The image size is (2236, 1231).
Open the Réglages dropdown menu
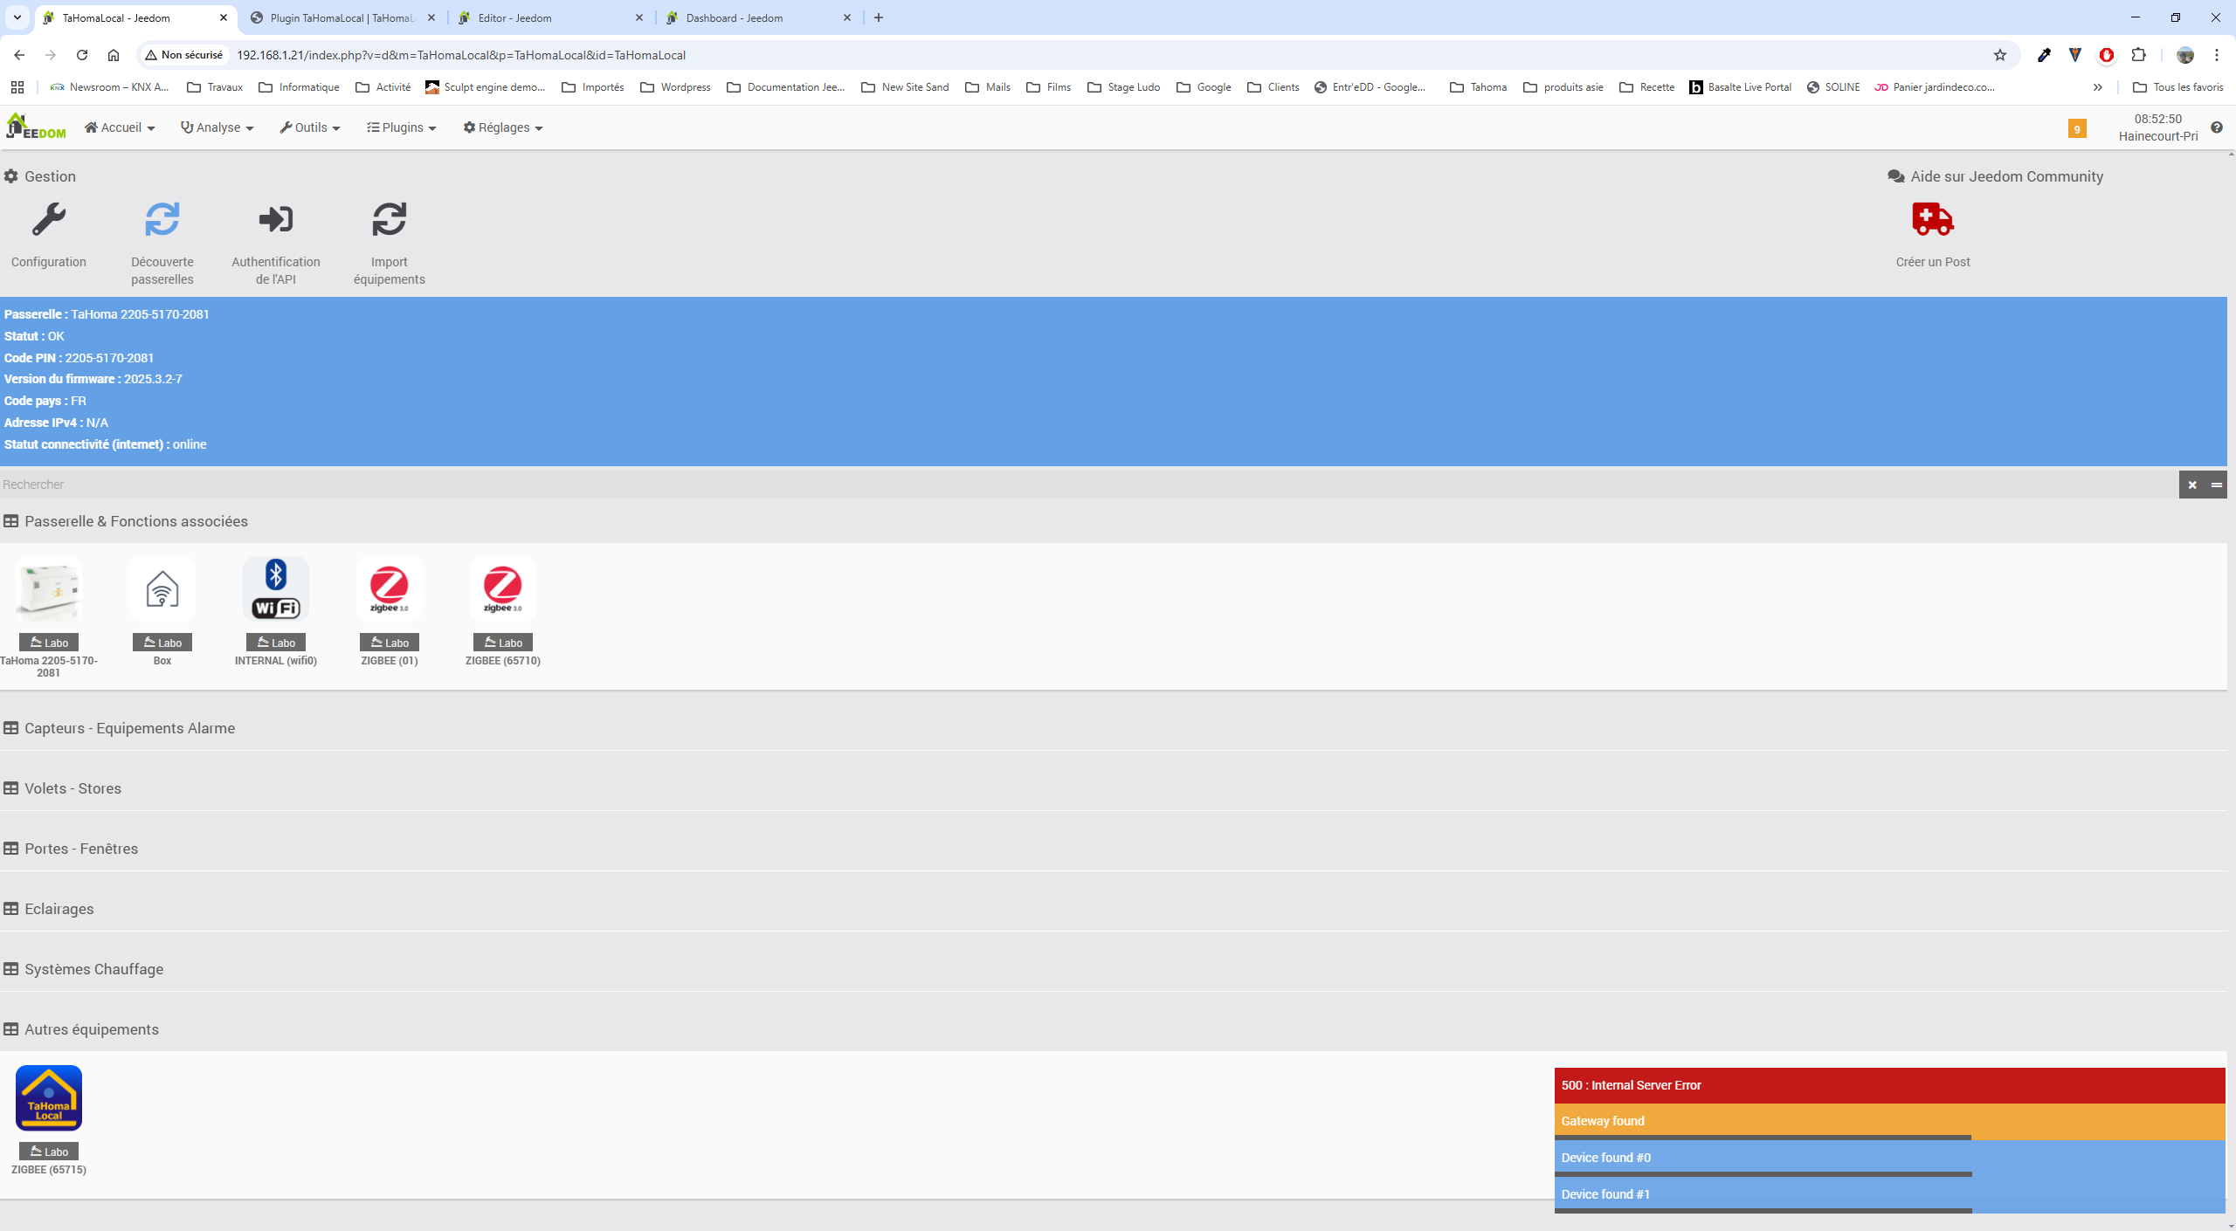coord(503,127)
